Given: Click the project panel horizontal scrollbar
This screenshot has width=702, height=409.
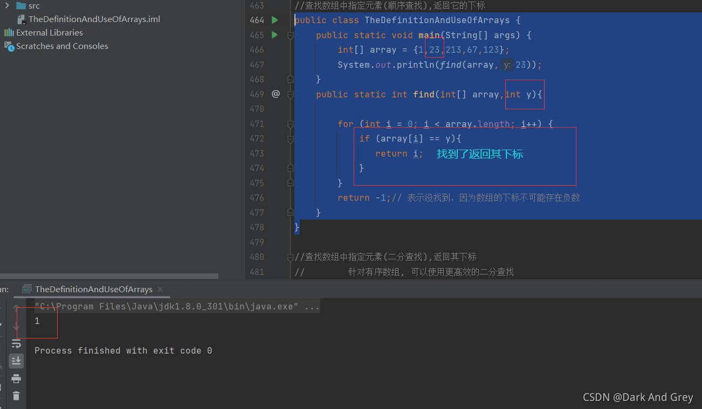Looking at the screenshot, I should pos(109,276).
